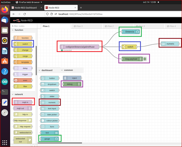
Task: Select the dashboard text input node
Action: click(x=49, y=109)
